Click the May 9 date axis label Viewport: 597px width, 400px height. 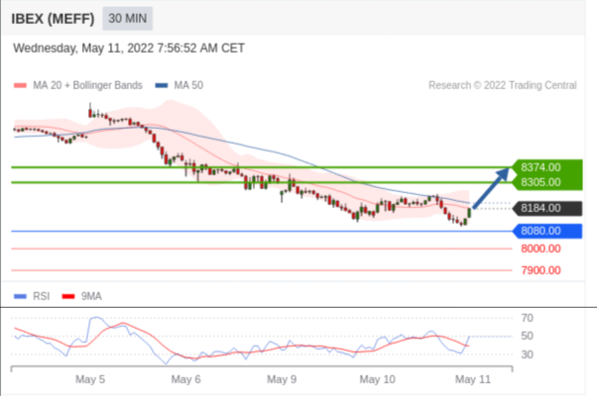click(x=282, y=379)
